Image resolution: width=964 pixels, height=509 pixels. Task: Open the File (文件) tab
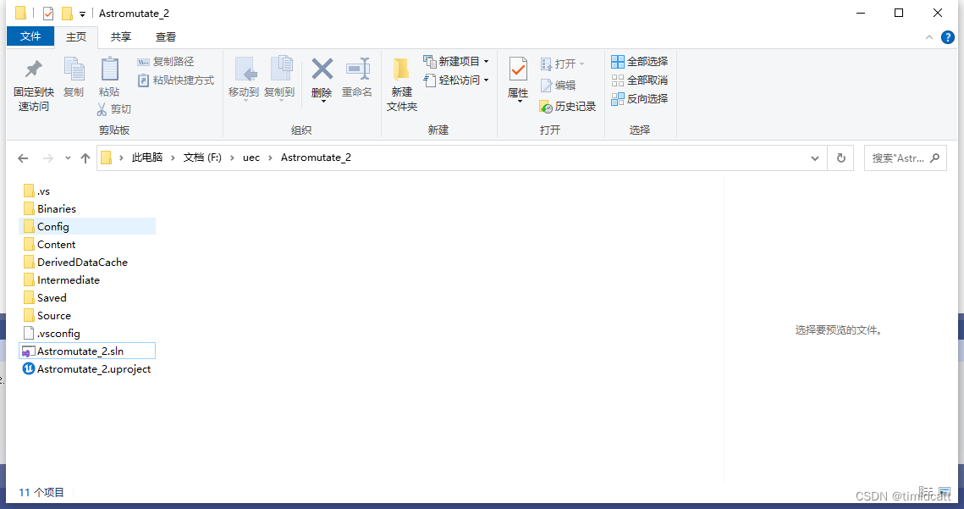[x=30, y=36]
